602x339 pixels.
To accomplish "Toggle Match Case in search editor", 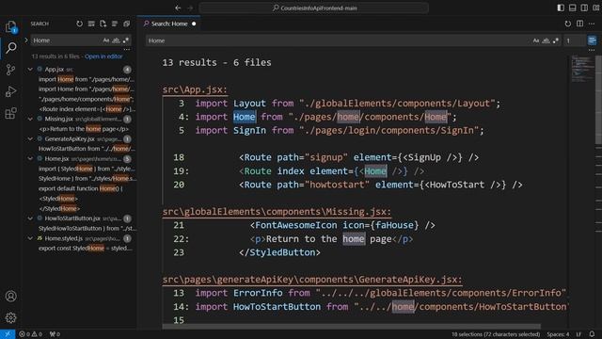I will pos(536,40).
